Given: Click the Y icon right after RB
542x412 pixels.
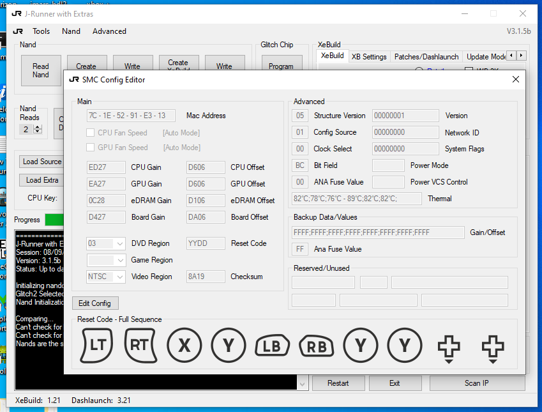Looking at the screenshot, I should pyautogui.click(x=361, y=345).
